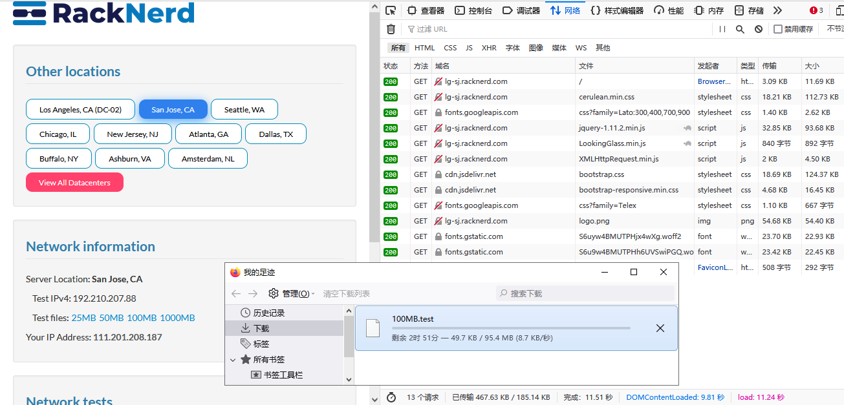The image size is (844, 405).
Task: Open the 不节流 throttling dropdown
Action: point(835,29)
